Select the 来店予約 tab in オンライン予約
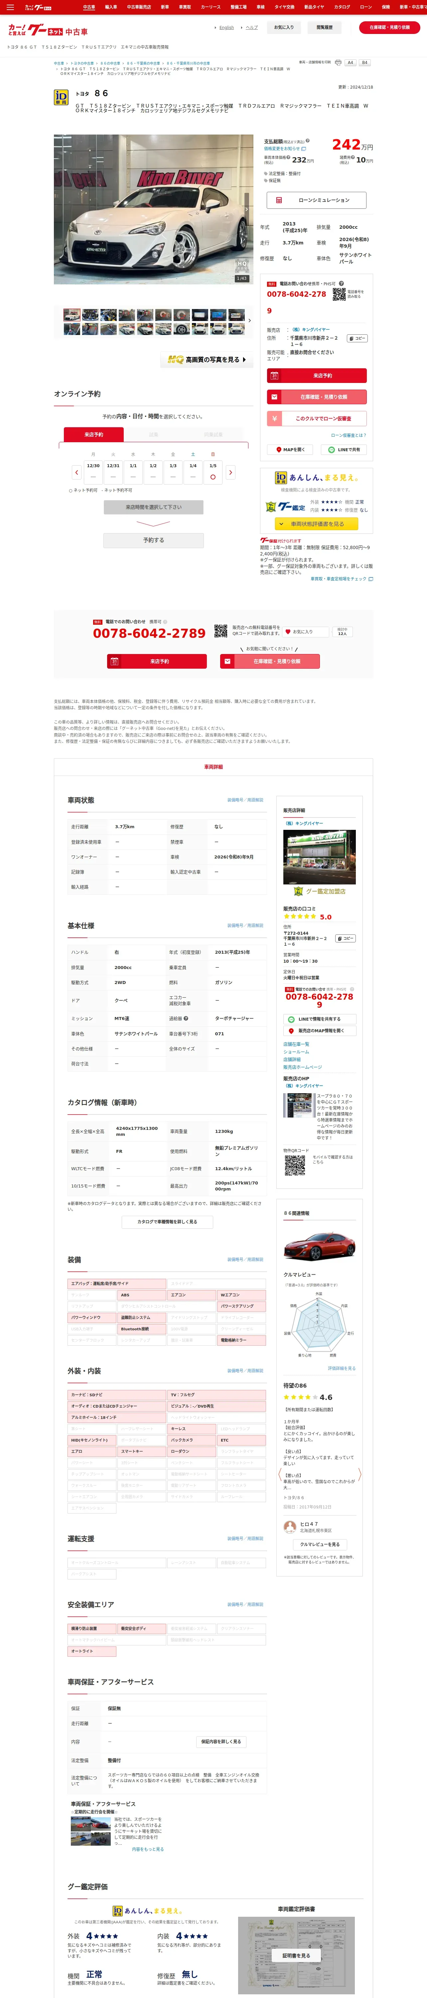This screenshot has width=427, height=1998. pos(94,434)
